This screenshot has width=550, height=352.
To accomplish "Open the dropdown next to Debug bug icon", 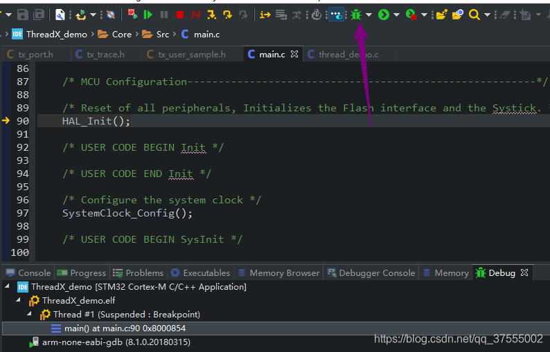I will point(369,15).
